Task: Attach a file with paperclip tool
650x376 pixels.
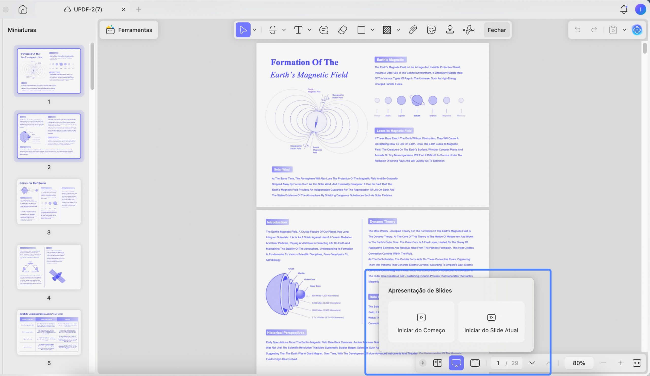Action: pos(413,30)
